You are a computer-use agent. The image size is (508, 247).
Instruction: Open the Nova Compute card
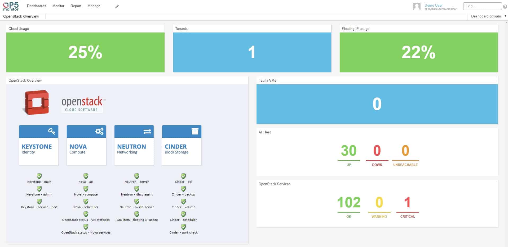(x=86, y=145)
